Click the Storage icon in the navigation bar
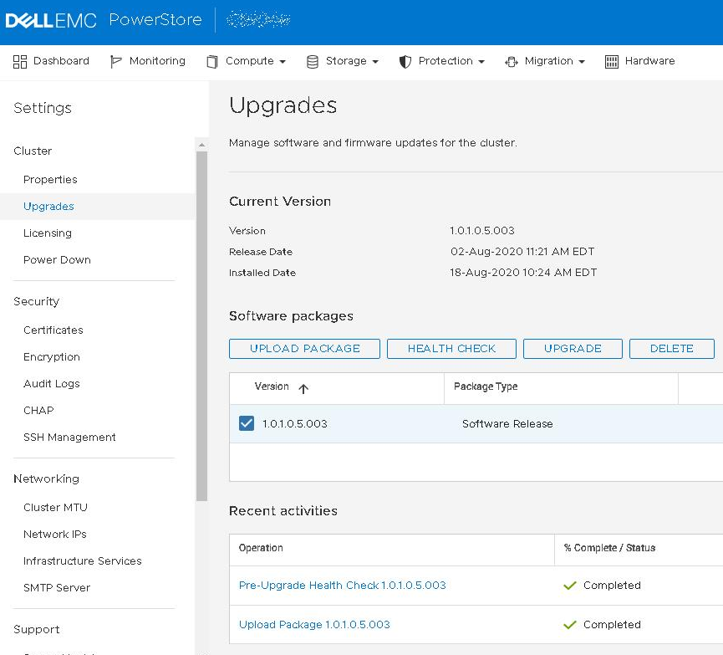 pyautogui.click(x=313, y=60)
